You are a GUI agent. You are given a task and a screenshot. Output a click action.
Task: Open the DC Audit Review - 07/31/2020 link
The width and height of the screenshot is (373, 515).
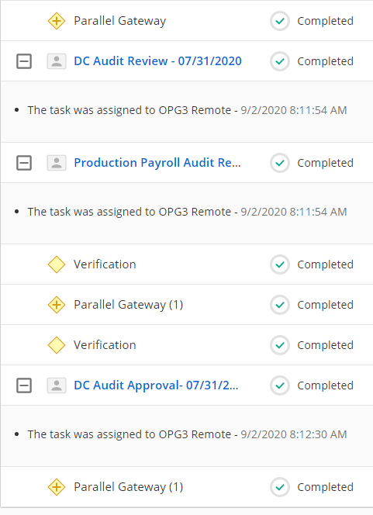point(157,61)
